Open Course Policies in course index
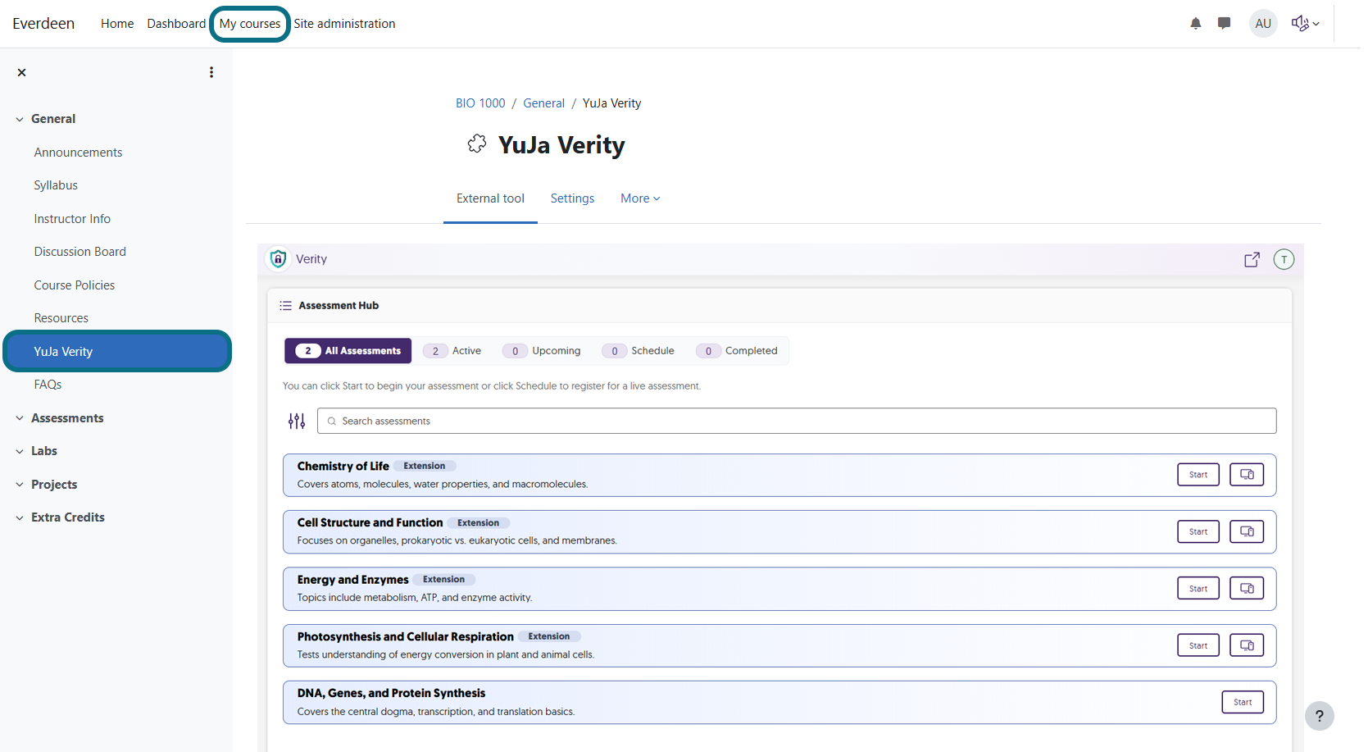1368x752 pixels. 74,285
